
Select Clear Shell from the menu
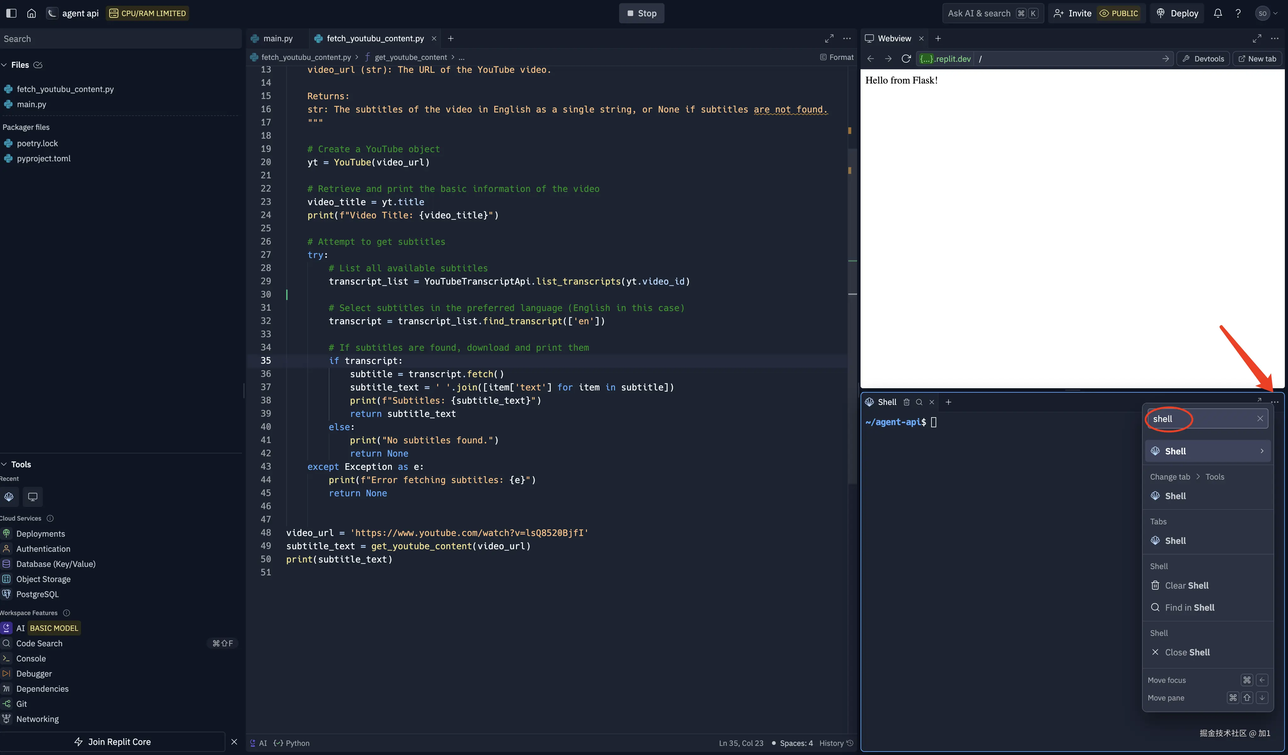[x=1186, y=585]
